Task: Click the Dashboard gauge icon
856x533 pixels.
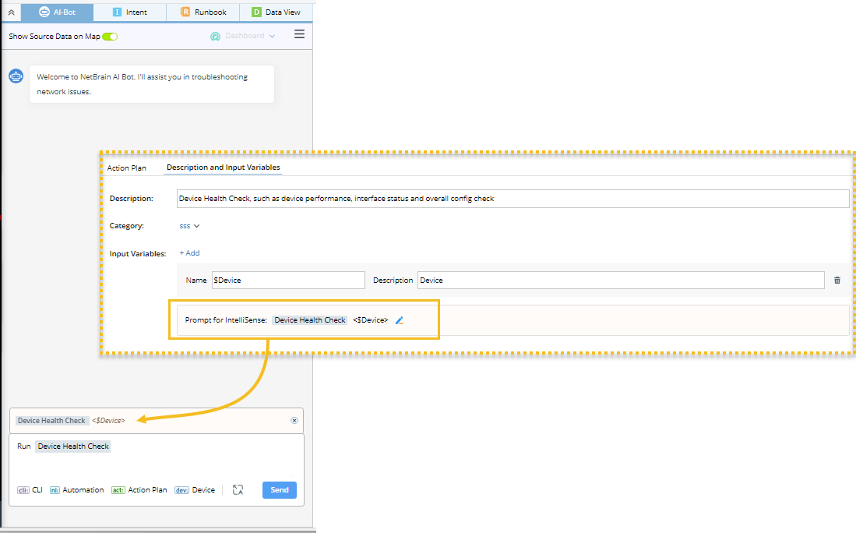Action: tap(216, 36)
